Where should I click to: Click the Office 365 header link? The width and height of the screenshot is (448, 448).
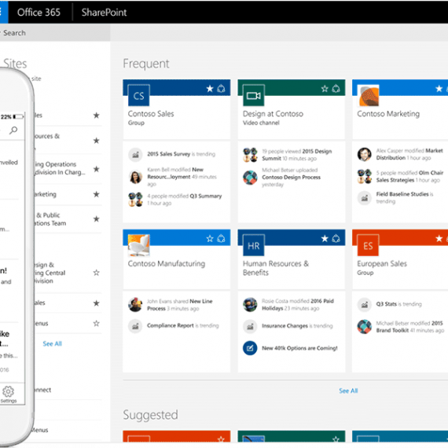click(x=39, y=13)
